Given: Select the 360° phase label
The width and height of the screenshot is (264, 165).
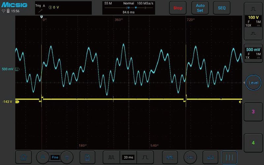Looking at the screenshot, I should [x=119, y=20].
